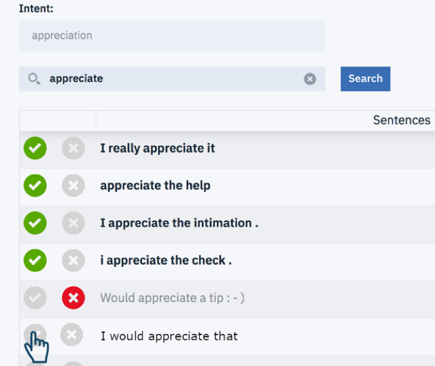The width and height of the screenshot is (435, 366).
Task: Select the row text 'I really appreciate it'
Action: (x=157, y=148)
